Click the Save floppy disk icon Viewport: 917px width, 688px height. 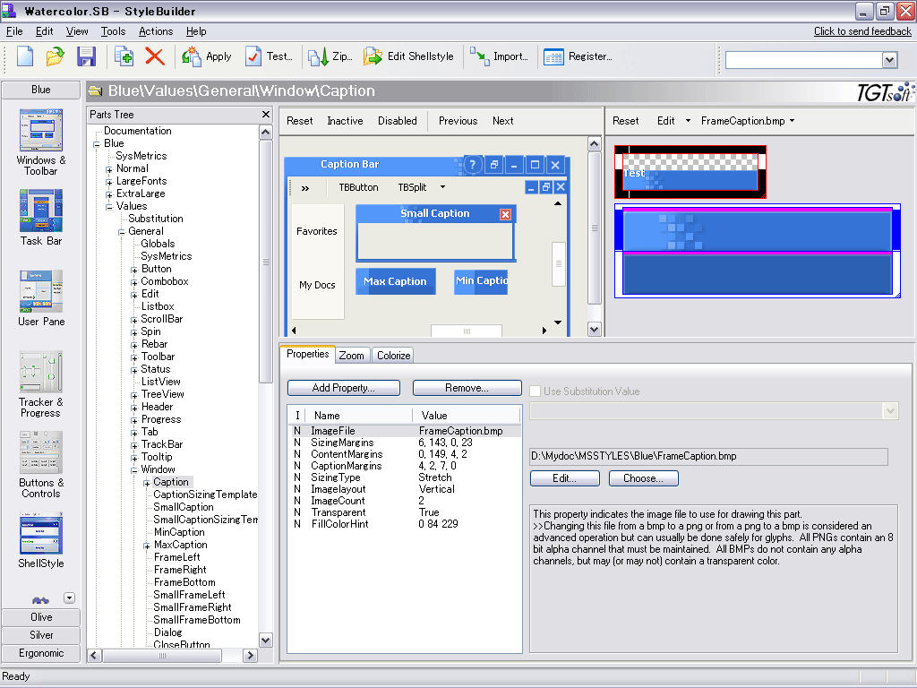(86, 56)
